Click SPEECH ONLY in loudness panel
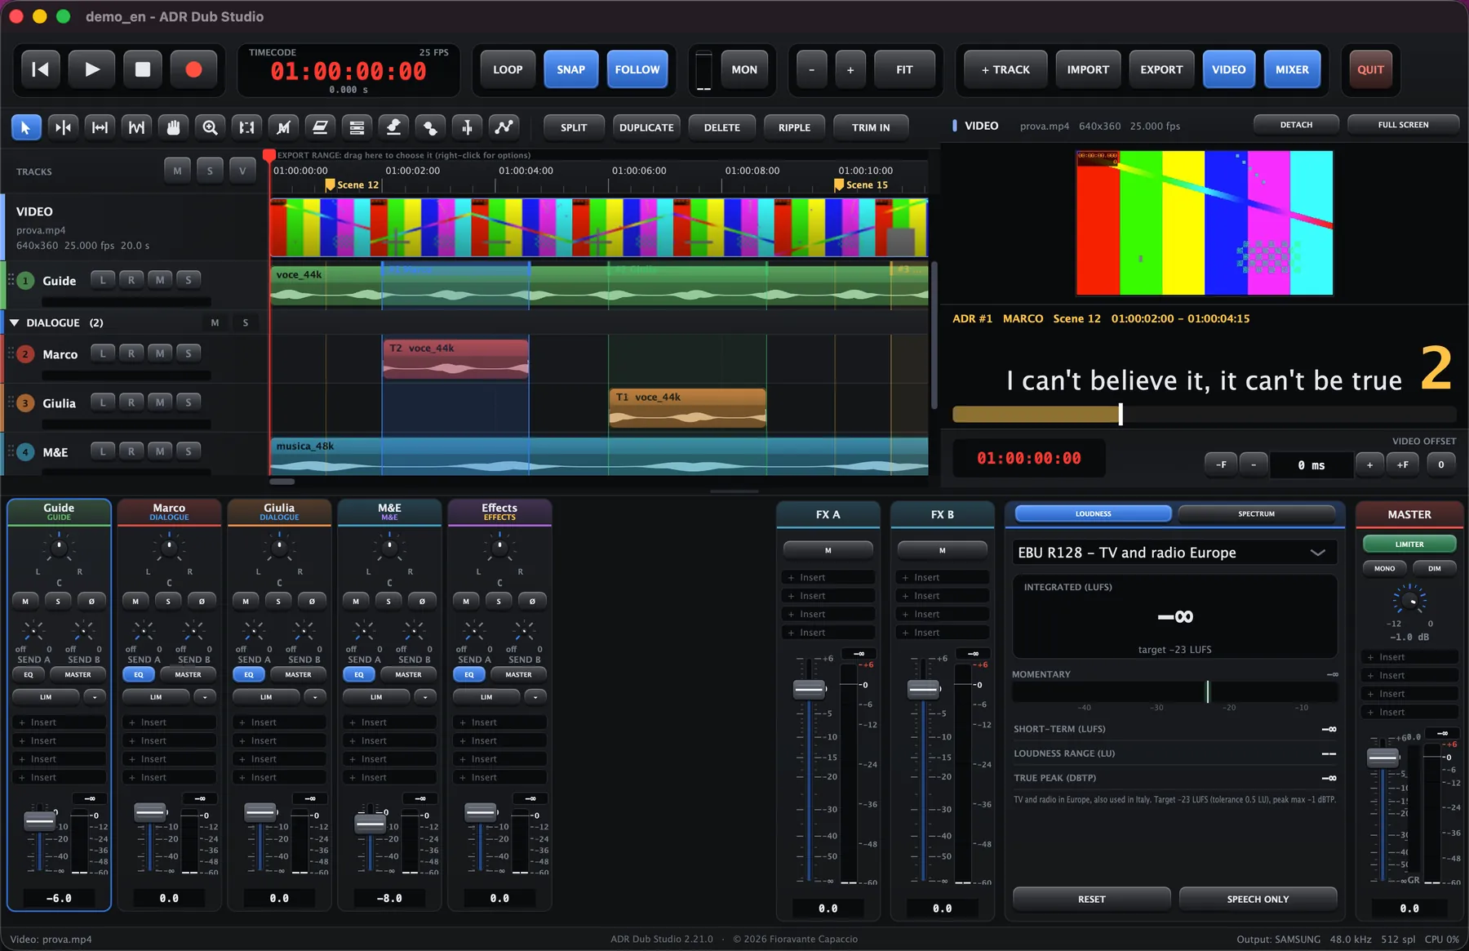The image size is (1469, 951). (1258, 899)
